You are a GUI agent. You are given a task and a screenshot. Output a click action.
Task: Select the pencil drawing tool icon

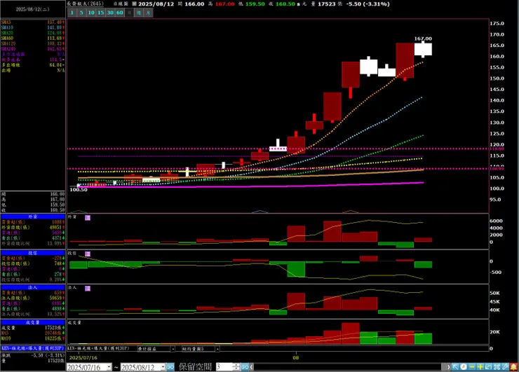(505, 367)
